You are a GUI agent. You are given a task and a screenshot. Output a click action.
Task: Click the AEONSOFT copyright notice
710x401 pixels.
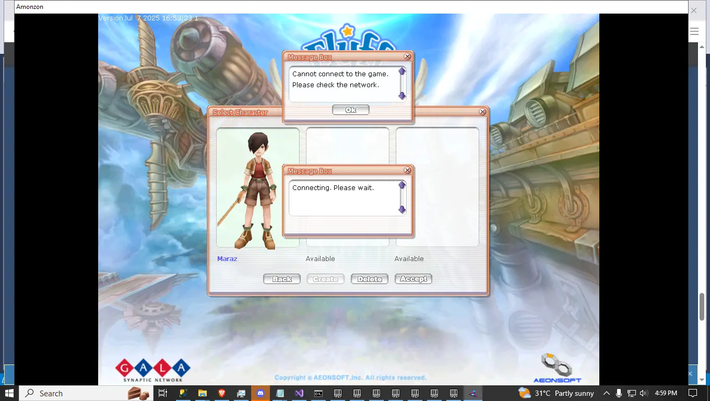[351, 378]
